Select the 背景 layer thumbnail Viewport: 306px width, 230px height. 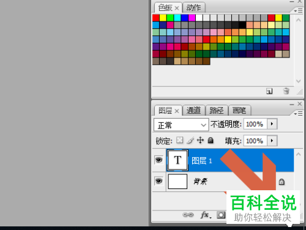(177, 181)
